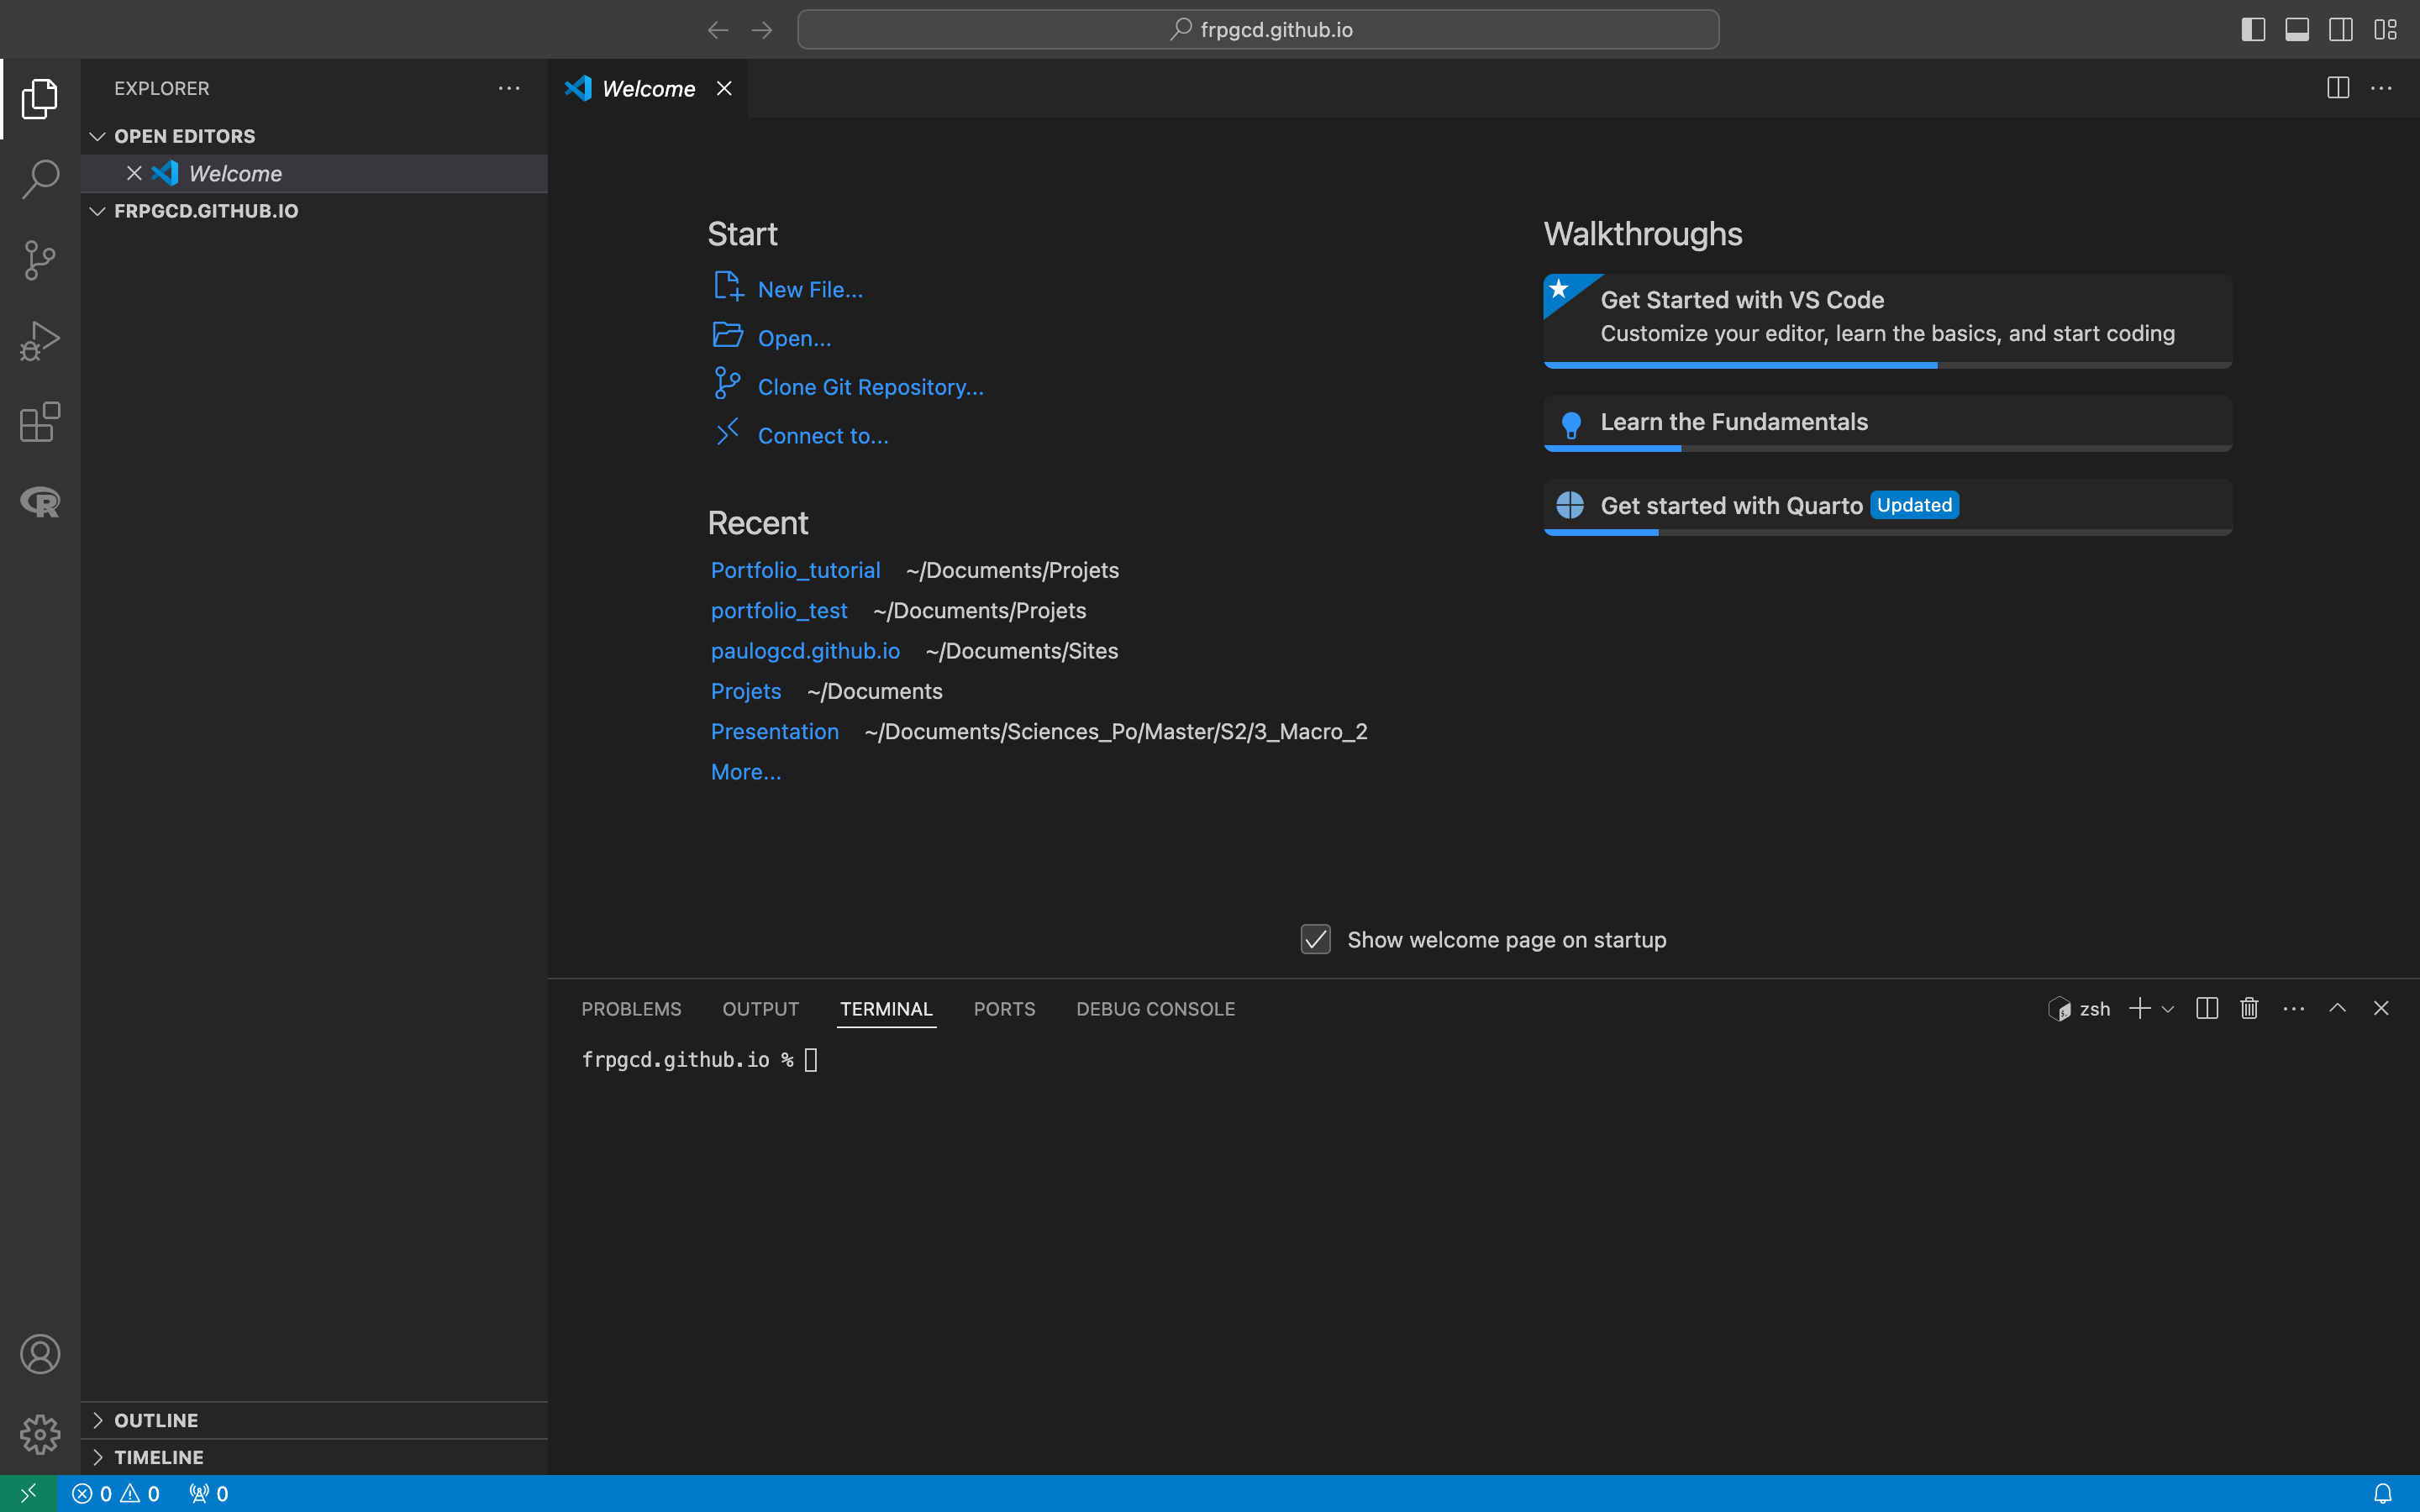Toggle bottom panel visibility in title bar

(x=2297, y=30)
